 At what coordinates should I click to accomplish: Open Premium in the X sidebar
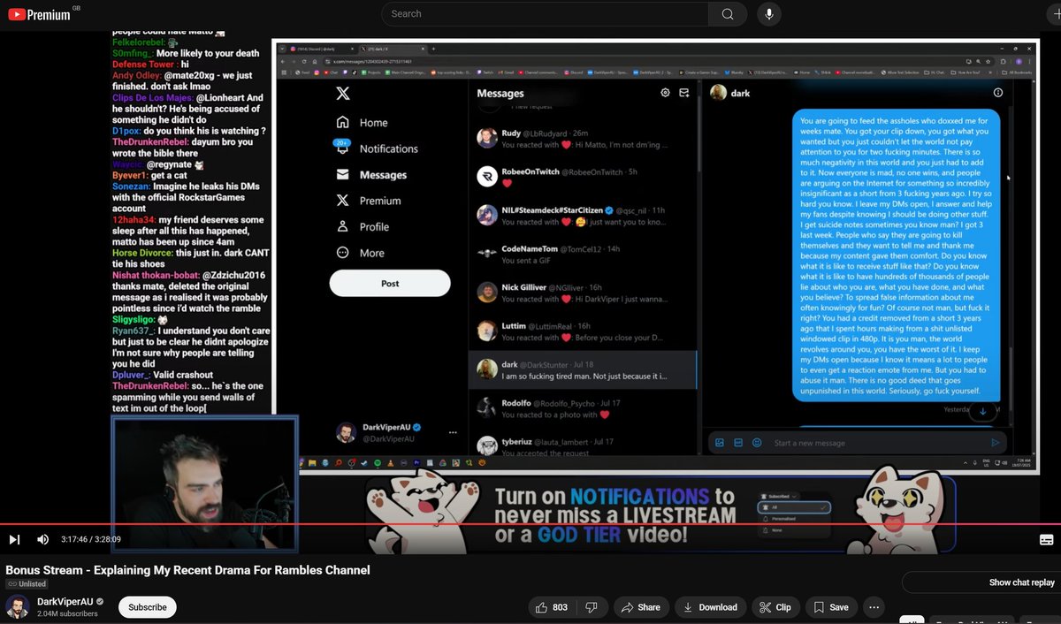369,201
